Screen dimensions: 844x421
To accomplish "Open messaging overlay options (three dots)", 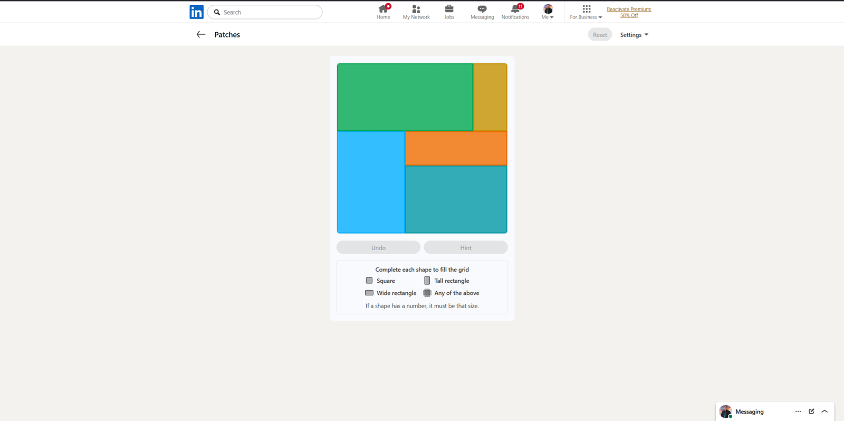I will 798,412.
